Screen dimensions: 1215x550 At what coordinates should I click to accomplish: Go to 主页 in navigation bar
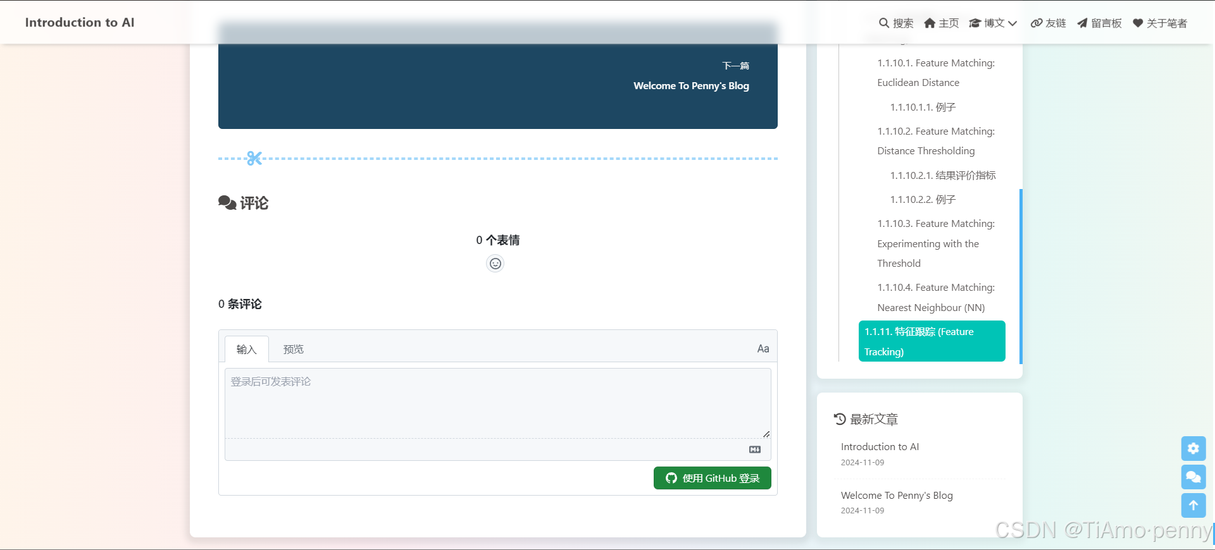pos(941,23)
